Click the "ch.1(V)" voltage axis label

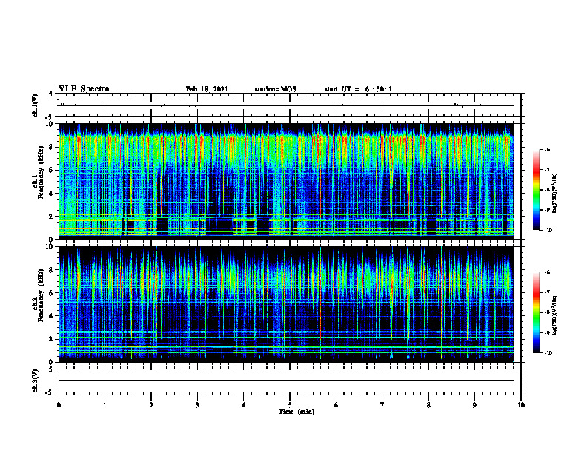pyautogui.click(x=36, y=105)
